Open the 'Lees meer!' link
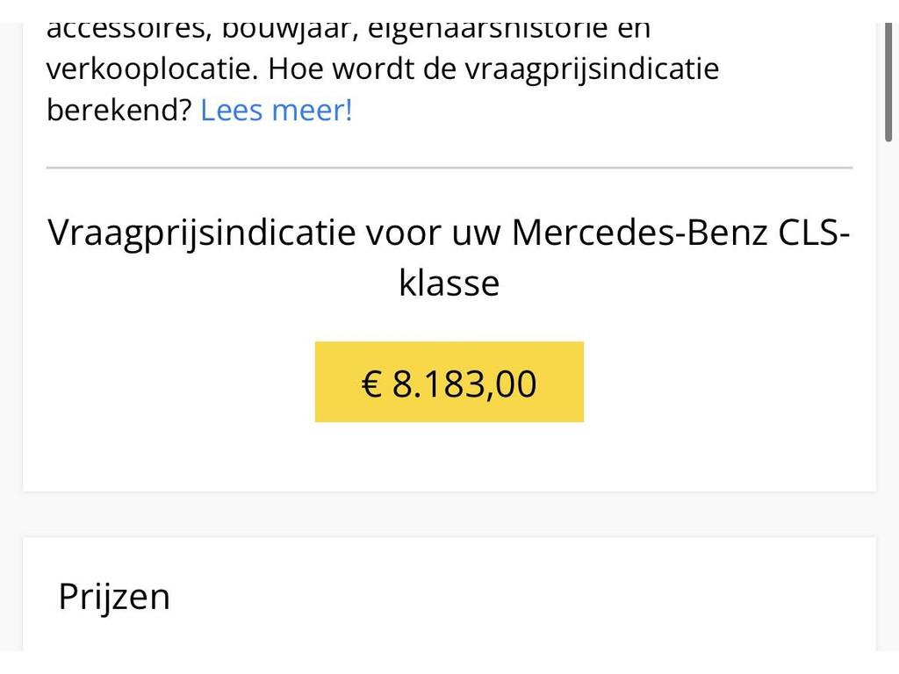This screenshot has width=899, height=674. pos(277,110)
